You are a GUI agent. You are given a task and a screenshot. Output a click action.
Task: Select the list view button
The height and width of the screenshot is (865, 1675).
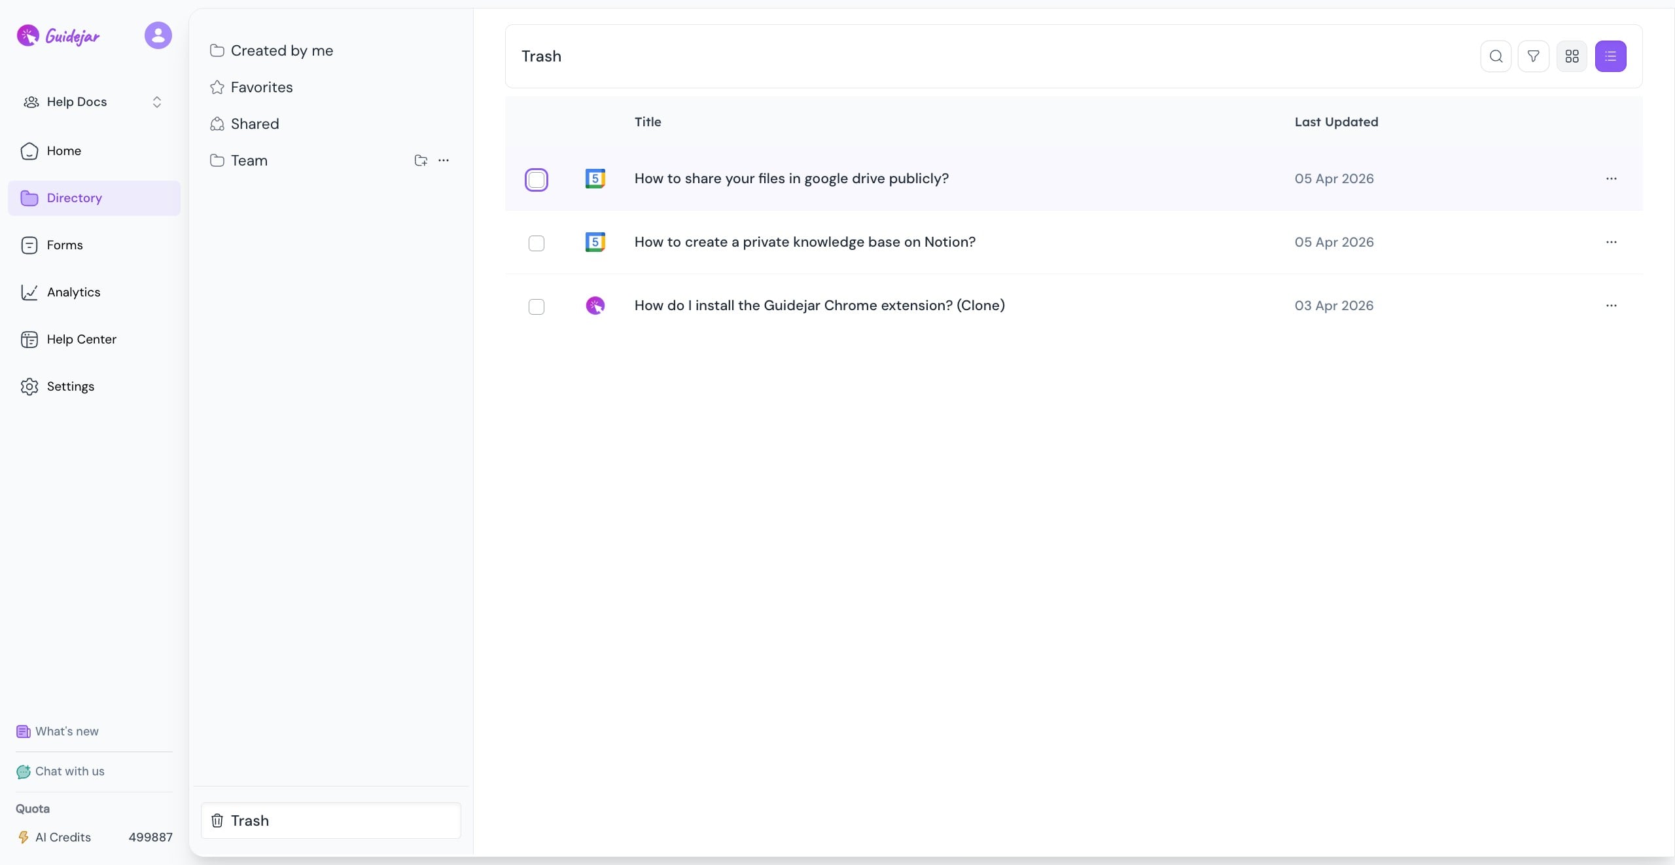pyautogui.click(x=1610, y=56)
